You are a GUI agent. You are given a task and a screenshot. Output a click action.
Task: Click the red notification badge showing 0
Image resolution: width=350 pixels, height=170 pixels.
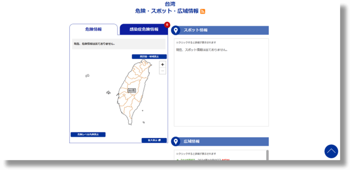tap(167, 25)
